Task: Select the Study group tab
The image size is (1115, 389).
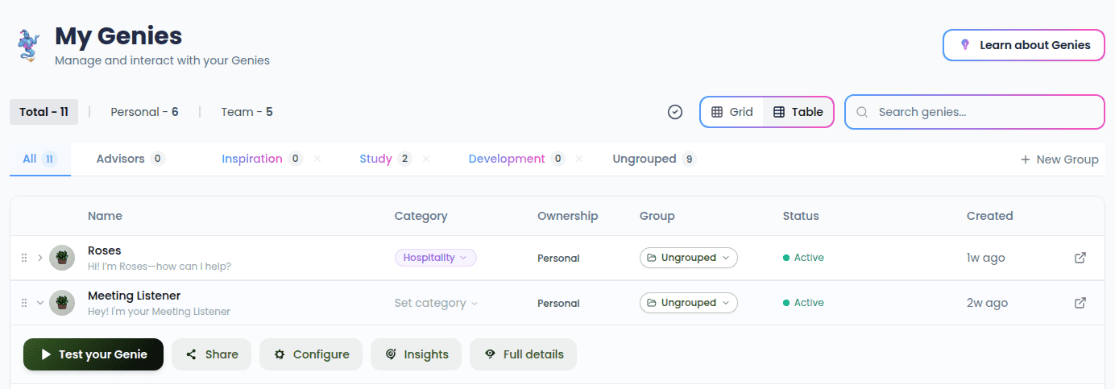Action: [x=385, y=159]
